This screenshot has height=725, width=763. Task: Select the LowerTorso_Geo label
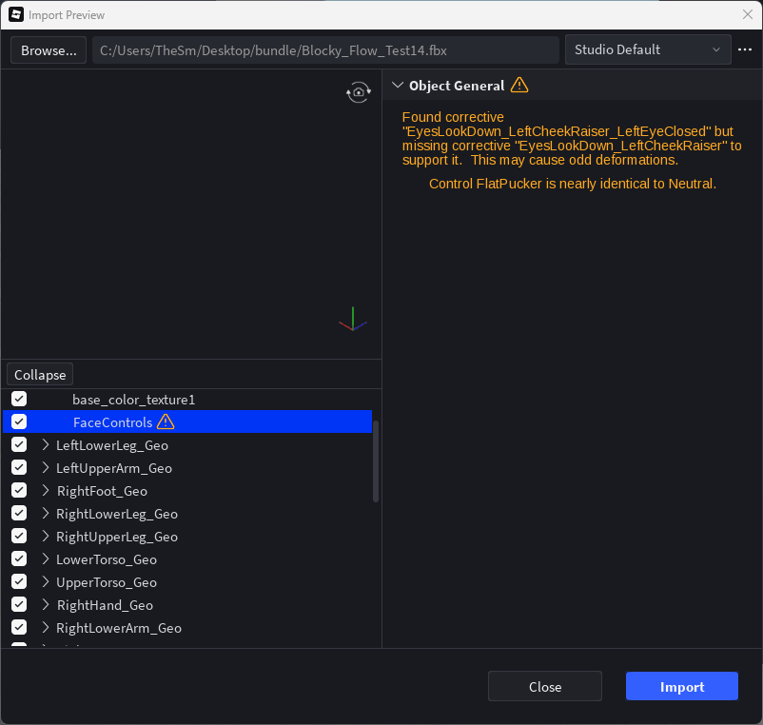pyautogui.click(x=107, y=559)
